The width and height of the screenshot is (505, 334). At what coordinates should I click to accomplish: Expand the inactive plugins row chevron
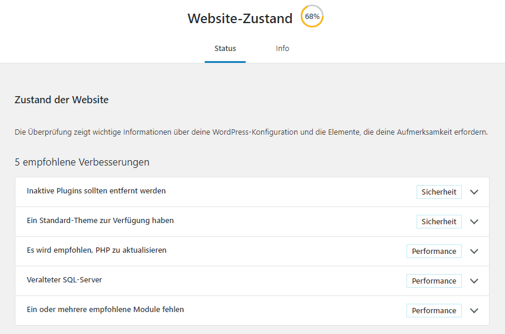coord(474,192)
